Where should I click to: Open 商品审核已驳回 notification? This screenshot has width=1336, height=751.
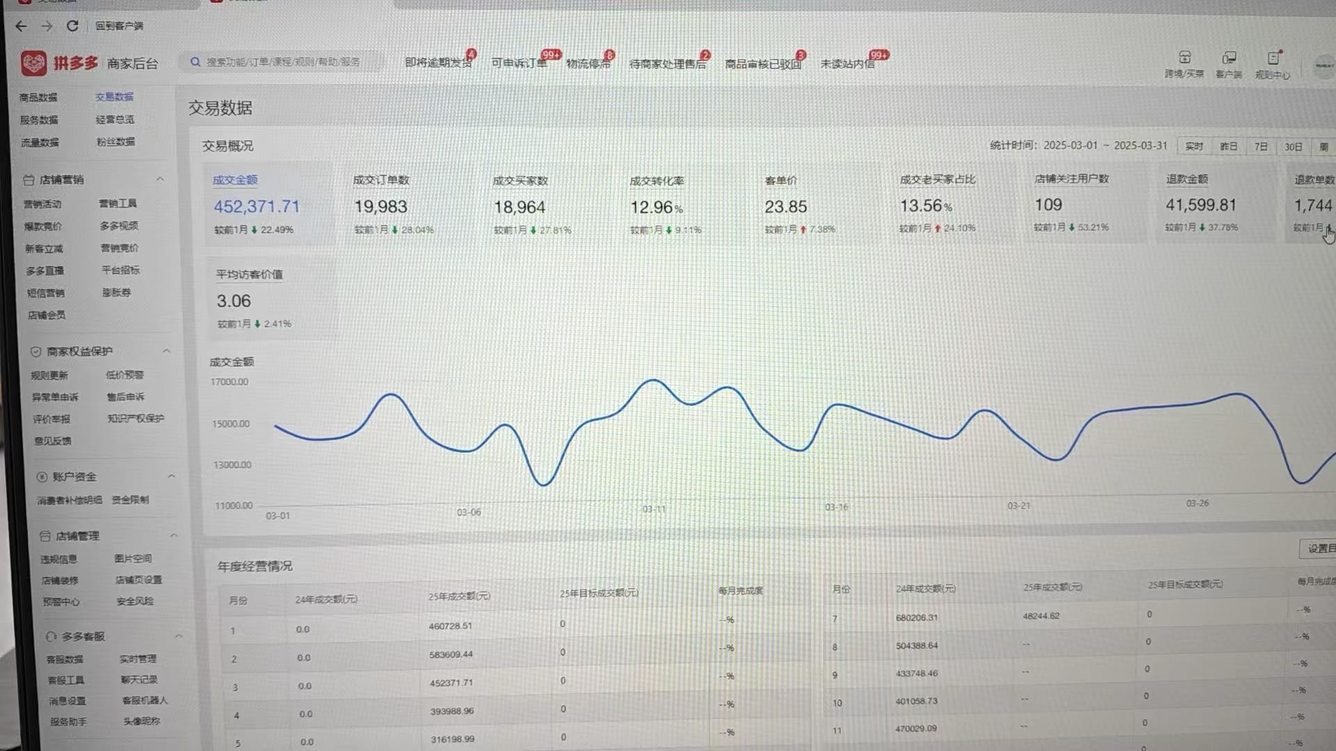coord(763,64)
